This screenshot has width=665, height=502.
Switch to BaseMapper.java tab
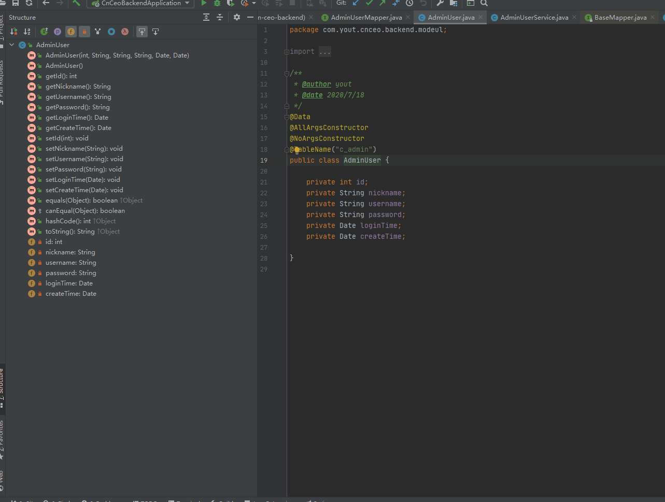[620, 17]
